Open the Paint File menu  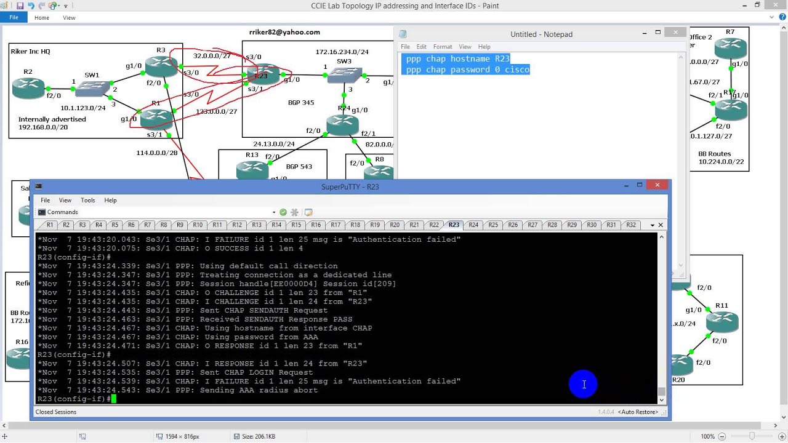tap(14, 18)
